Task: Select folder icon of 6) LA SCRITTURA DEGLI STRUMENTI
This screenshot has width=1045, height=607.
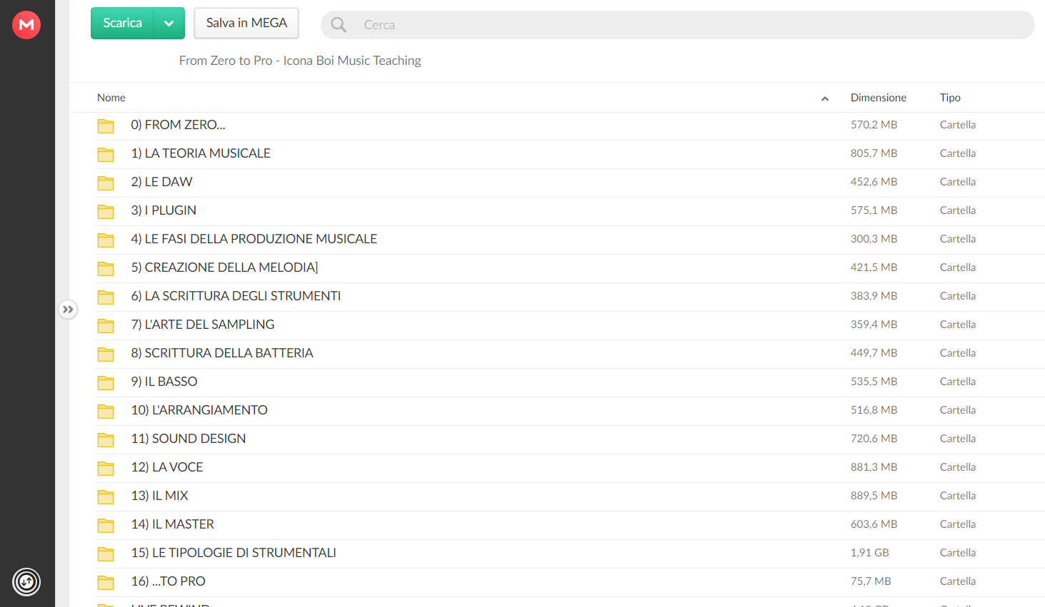Action: 106,297
